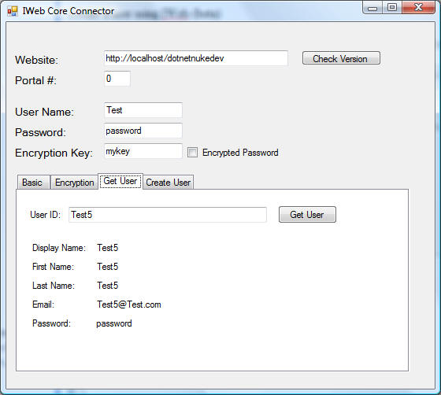Viewport: 441px width, 395px height.
Task: Click the Portal # input box
Action: coord(117,79)
